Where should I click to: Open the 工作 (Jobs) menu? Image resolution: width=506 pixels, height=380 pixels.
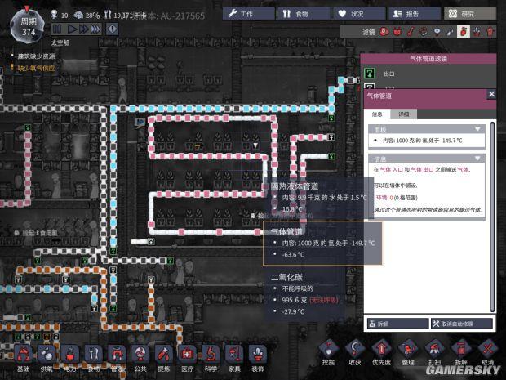(248, 14)
